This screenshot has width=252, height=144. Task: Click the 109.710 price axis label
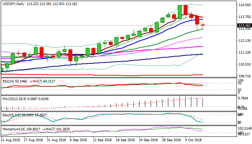(x=244, y=76)
